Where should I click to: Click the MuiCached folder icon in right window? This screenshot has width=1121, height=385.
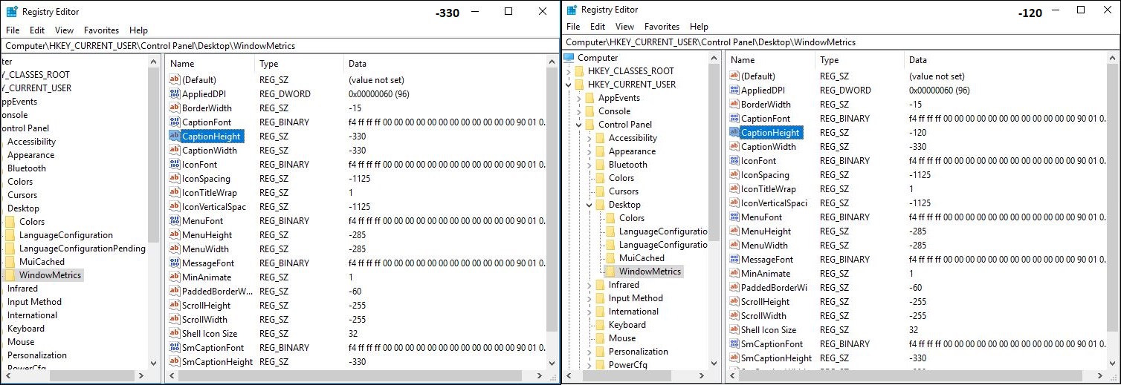click(610, 257)
